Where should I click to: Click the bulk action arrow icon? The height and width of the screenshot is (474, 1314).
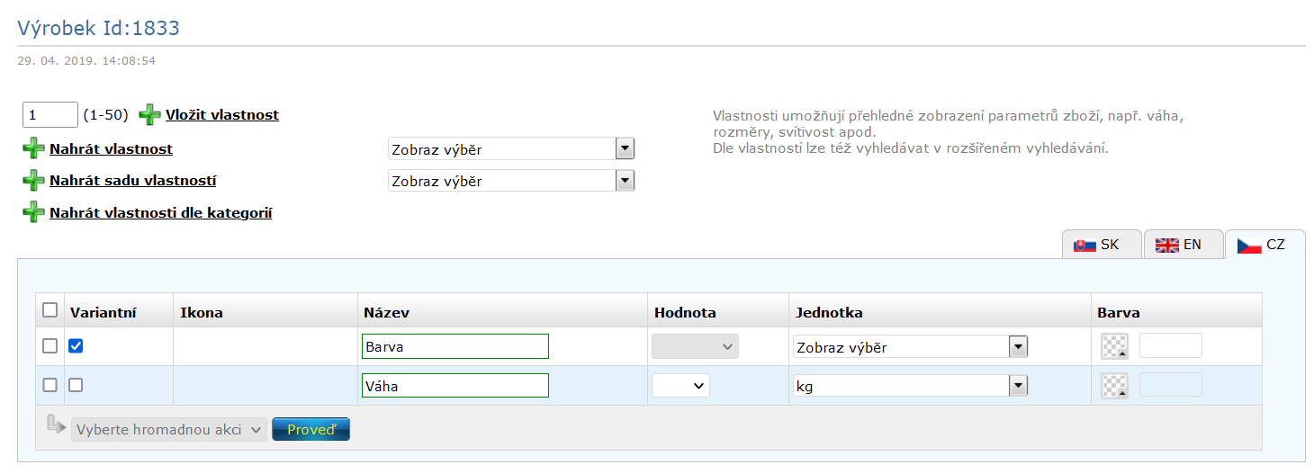point(56,424)
